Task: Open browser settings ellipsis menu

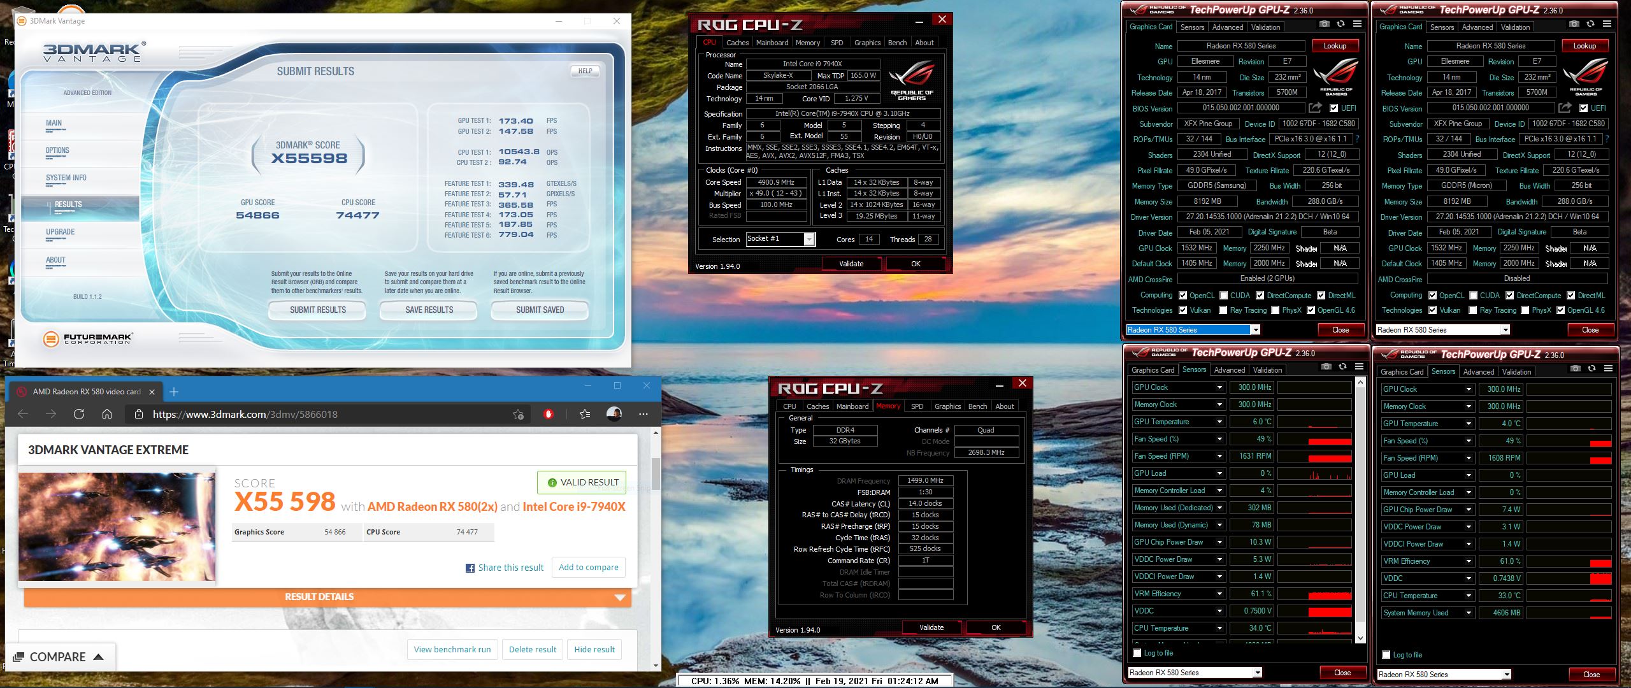Action: (x=643, y=414)
